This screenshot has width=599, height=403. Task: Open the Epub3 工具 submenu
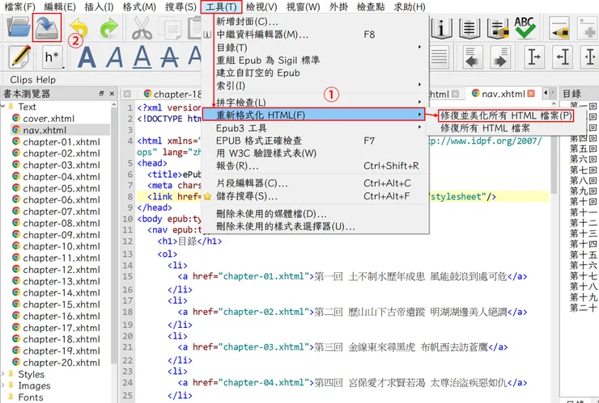(315, 128)
